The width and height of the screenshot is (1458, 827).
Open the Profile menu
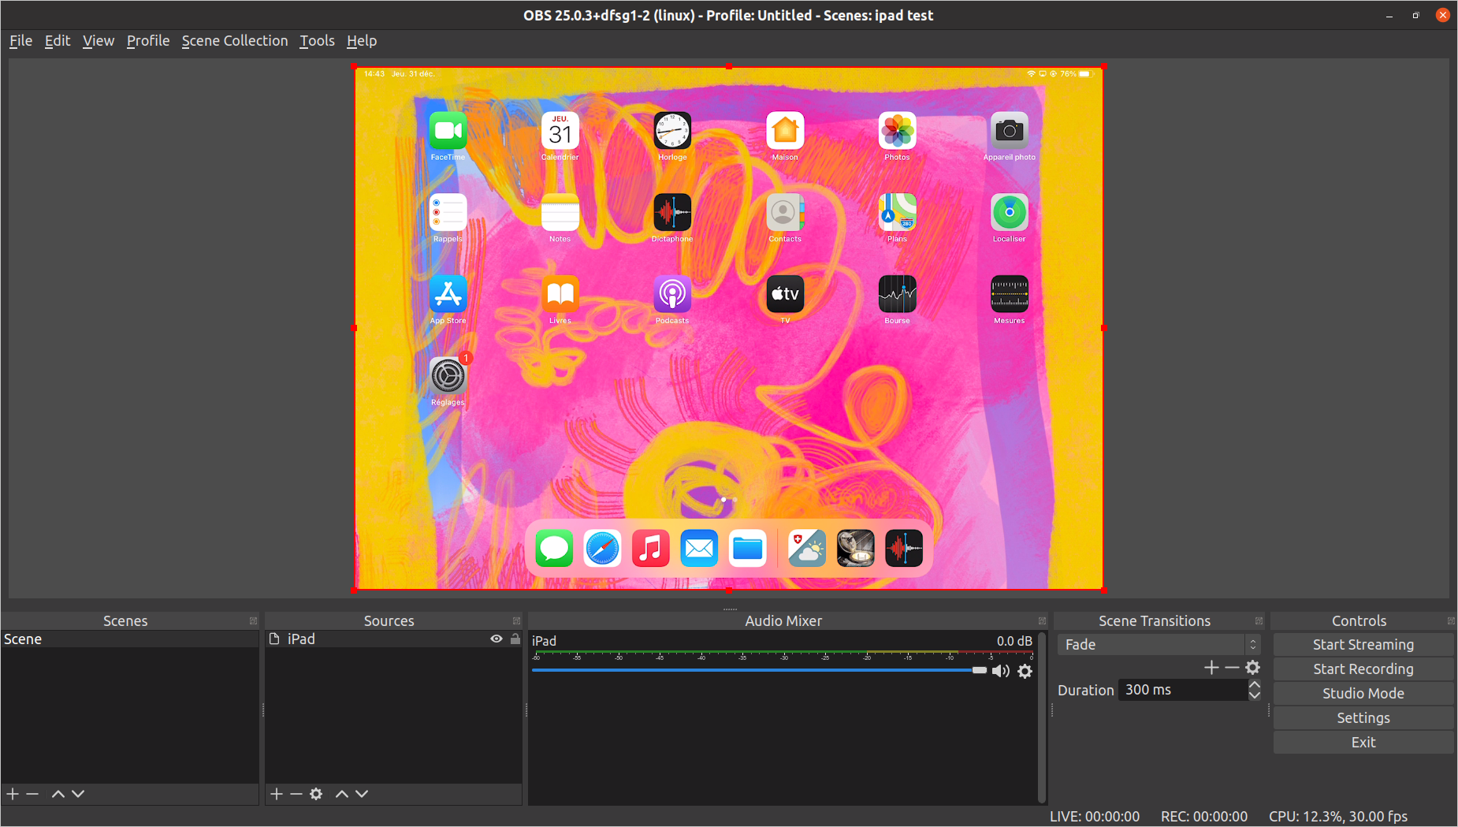point(148,41)
